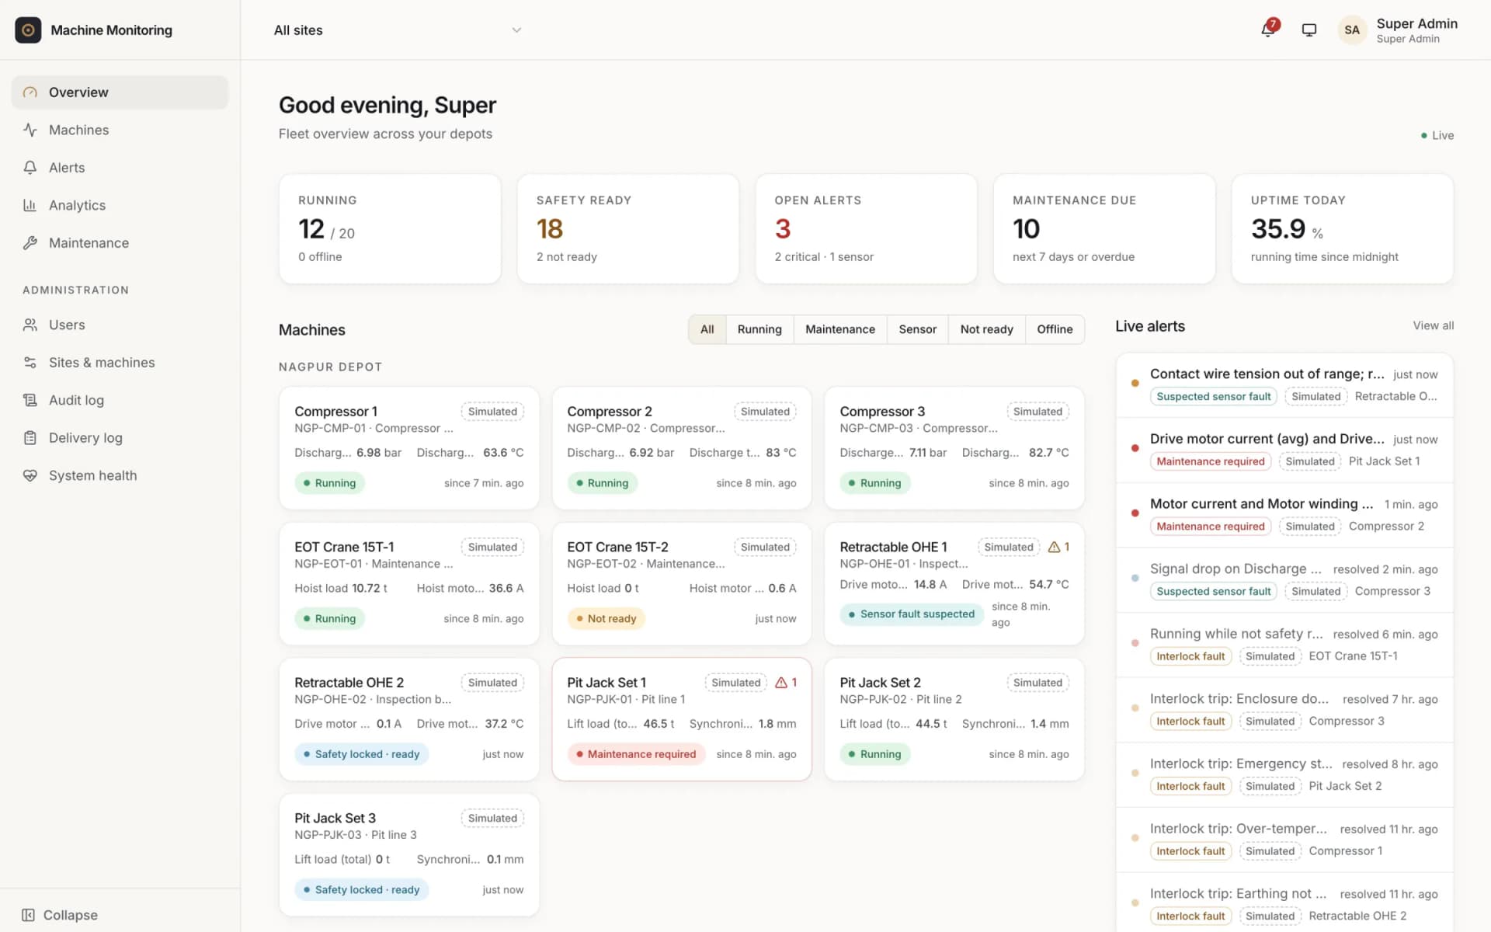This screenshot has width=1491, height=932.
Task: Select the All machines filter tab
Action: tap(707, 329)
